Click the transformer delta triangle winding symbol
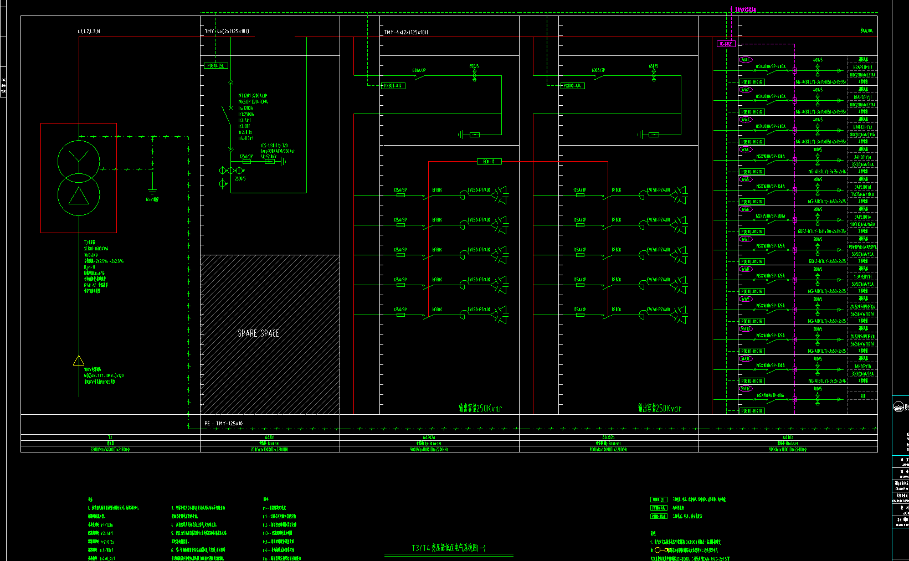Viewport: 909px width, 561px height. [x=79, y=197]
